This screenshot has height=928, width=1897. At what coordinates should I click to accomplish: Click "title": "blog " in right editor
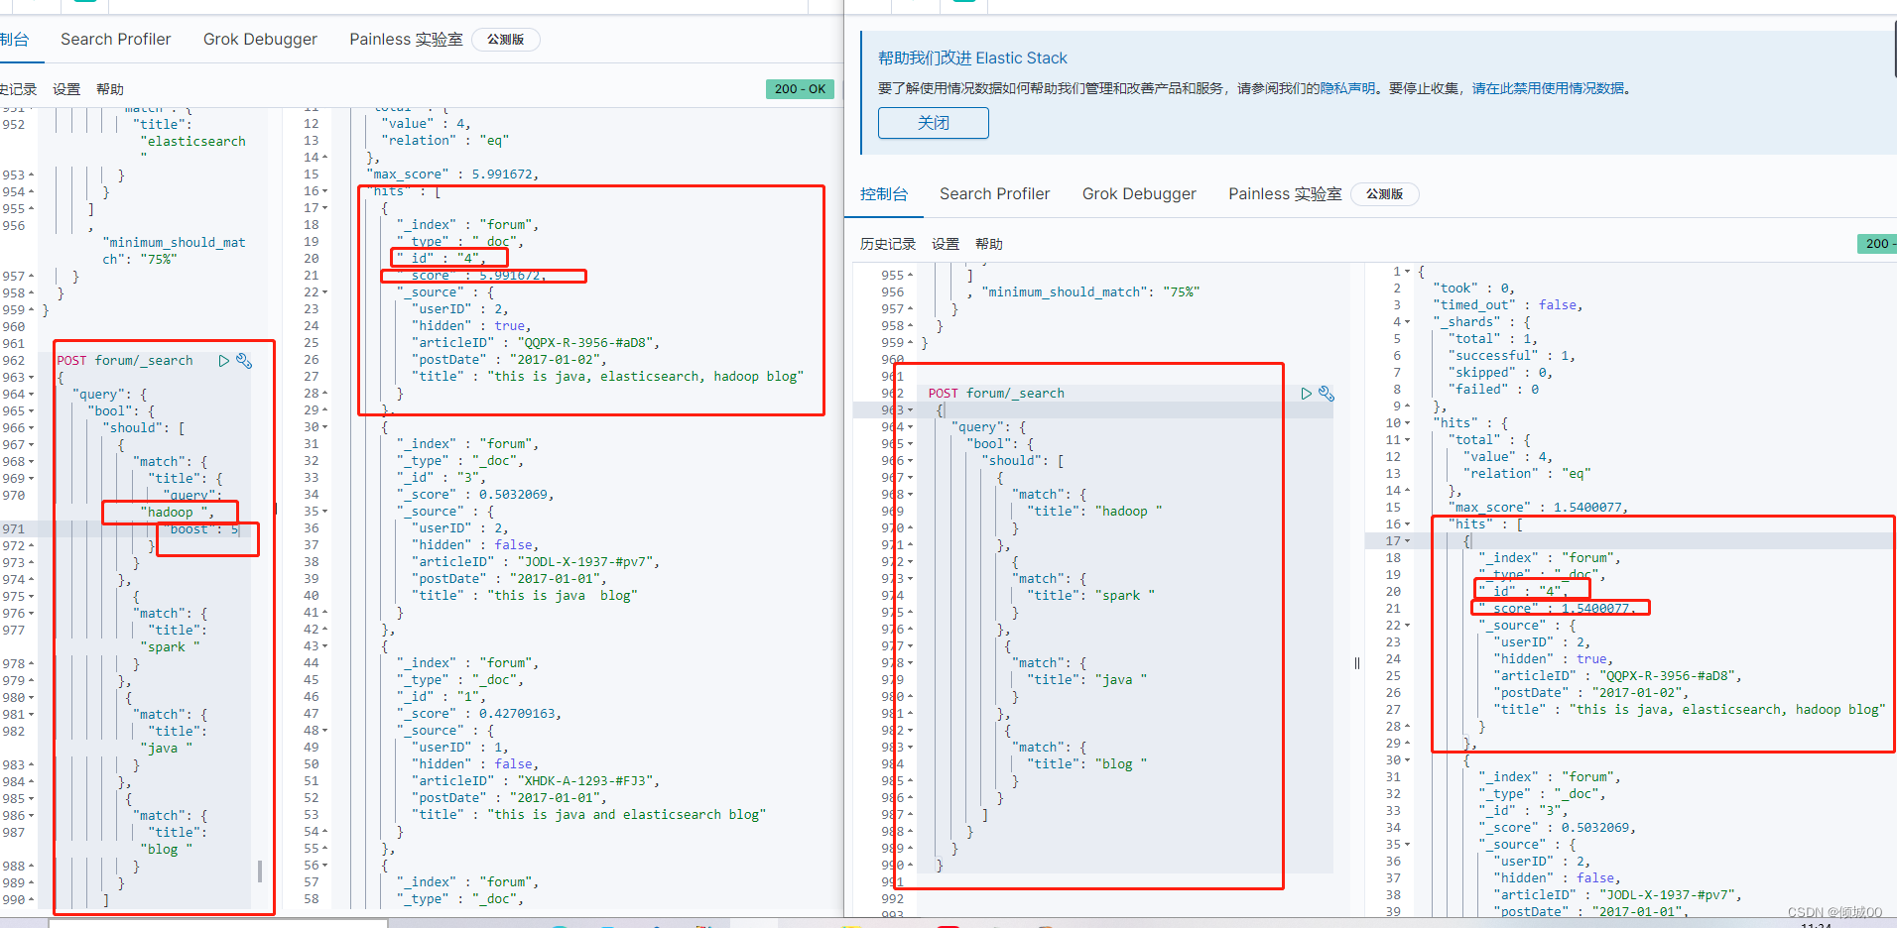[1087, 764]
